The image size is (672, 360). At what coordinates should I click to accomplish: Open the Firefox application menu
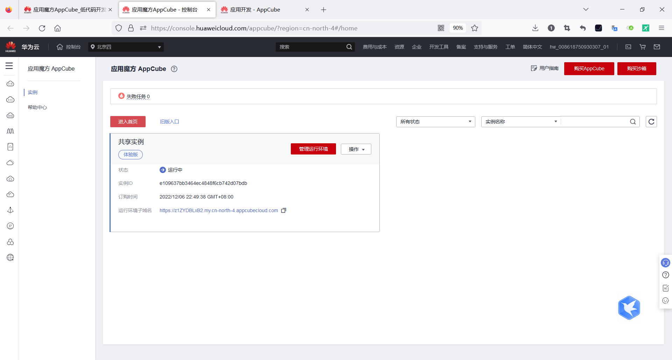[661, 28]
